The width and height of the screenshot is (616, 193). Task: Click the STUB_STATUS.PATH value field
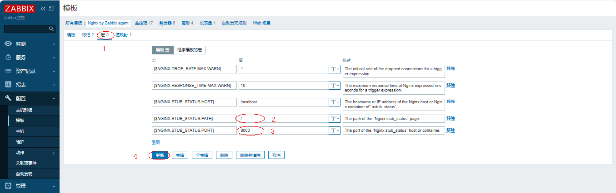(282, 119)
